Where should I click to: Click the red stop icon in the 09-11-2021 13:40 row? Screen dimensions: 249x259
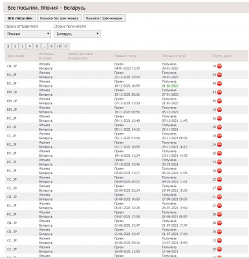point(219,118)
